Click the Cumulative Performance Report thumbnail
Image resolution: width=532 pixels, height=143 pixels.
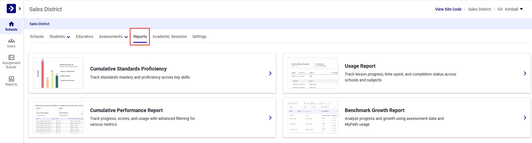click(58, 117)
